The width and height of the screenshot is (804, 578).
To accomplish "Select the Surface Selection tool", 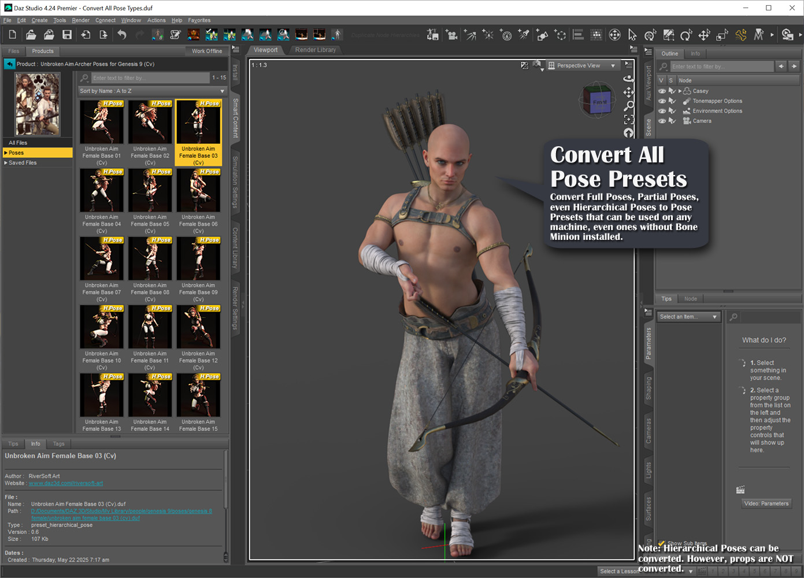I will (x=668, y=35).
